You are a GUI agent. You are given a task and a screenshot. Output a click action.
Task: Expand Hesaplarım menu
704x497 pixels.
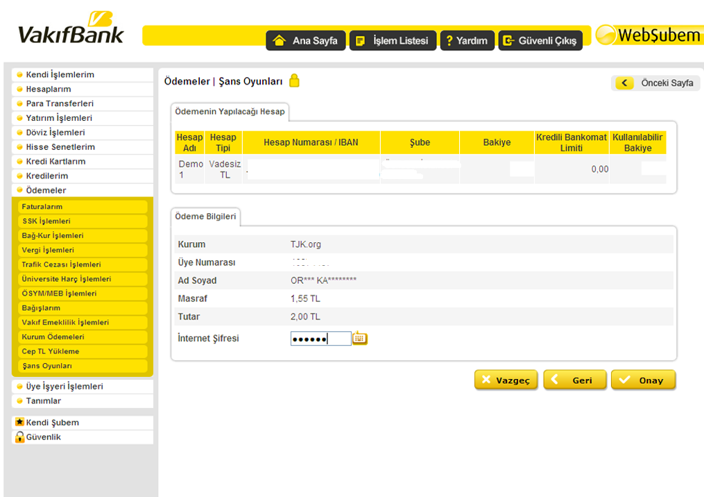point(82,89)
